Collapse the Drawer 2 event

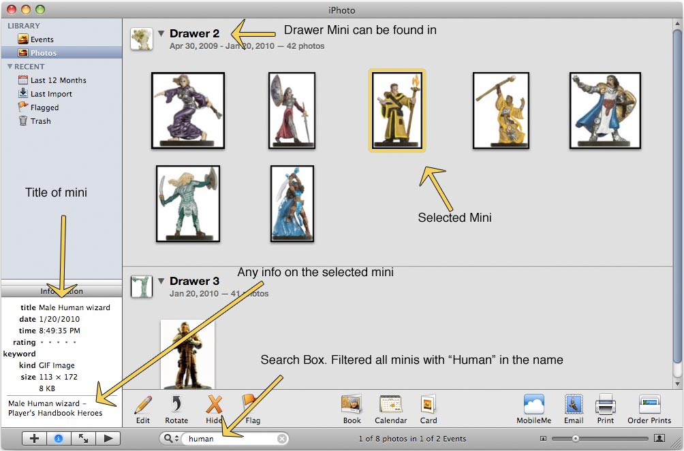[x=161, y=33]
